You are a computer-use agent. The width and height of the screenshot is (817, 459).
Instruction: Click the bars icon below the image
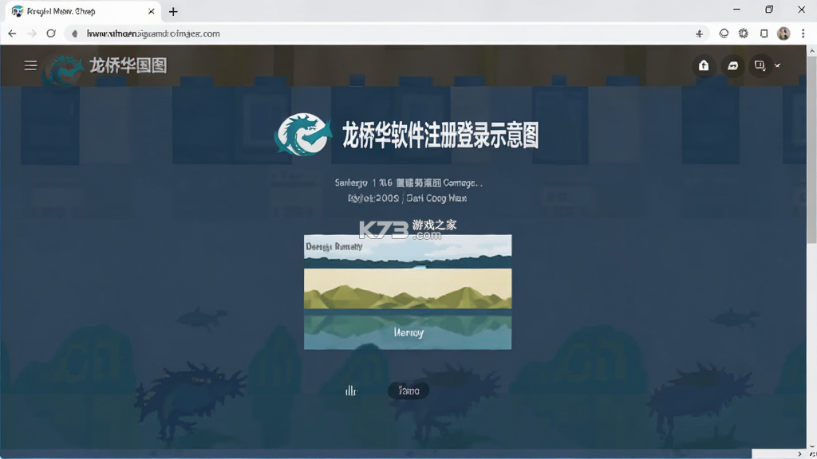(351, 390)
